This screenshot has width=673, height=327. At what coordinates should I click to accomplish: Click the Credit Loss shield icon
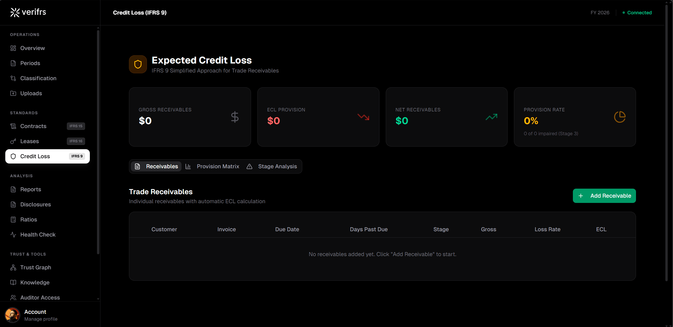pos(13,156)
